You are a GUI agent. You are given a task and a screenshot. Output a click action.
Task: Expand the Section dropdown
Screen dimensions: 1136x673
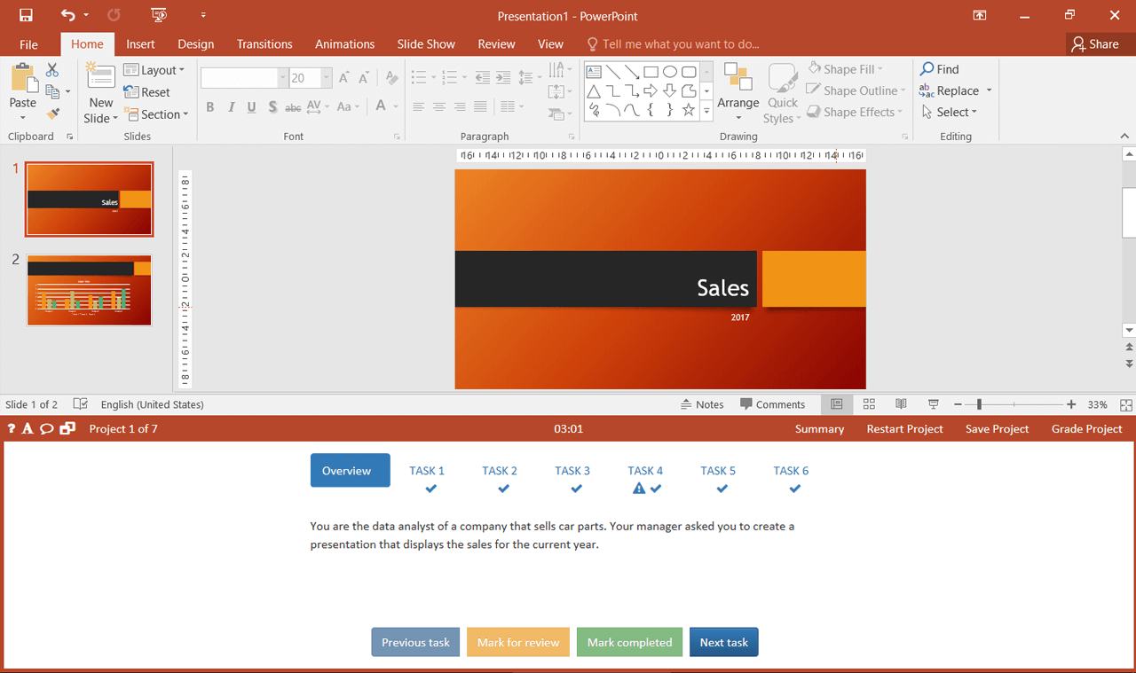(x=156, y=114)
